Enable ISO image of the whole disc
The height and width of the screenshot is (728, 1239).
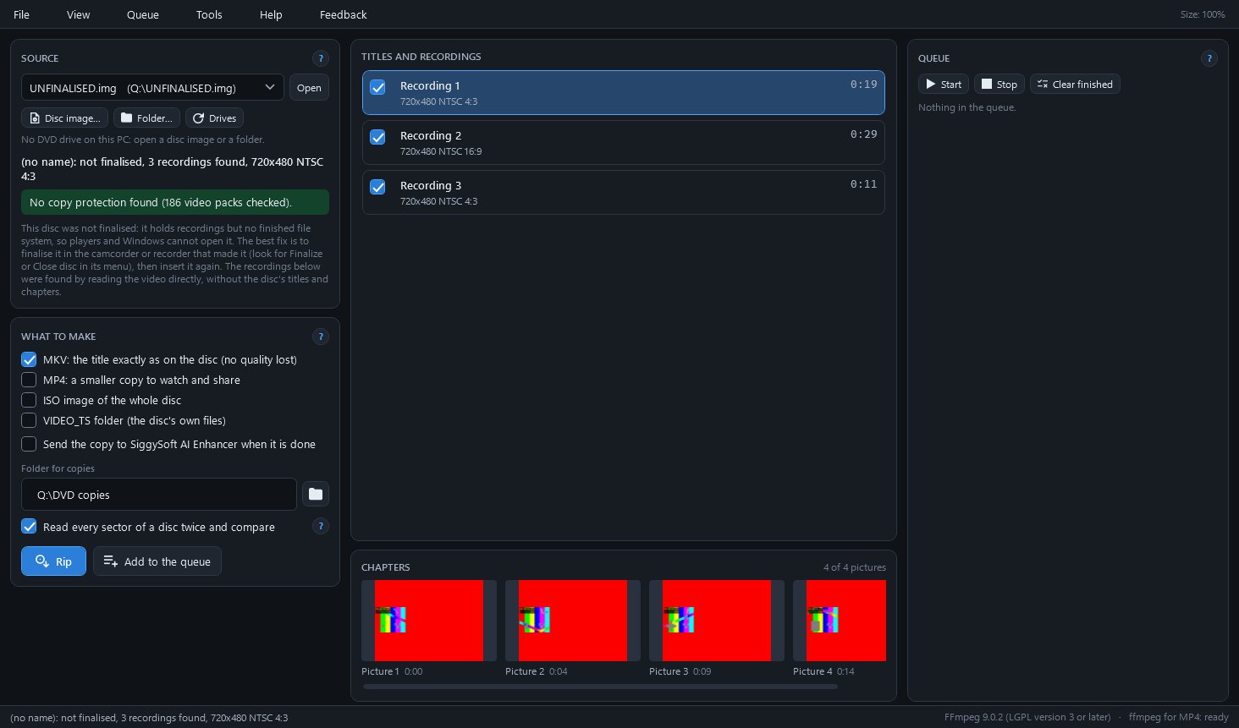[x=29, y=400]
